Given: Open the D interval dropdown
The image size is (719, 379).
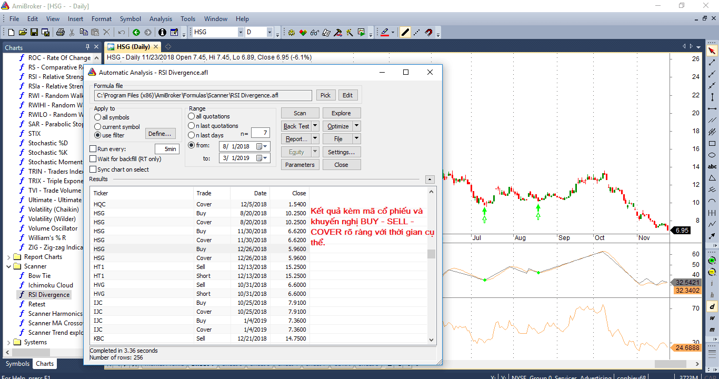Looking at the screenshot, I should pos(269,32).
